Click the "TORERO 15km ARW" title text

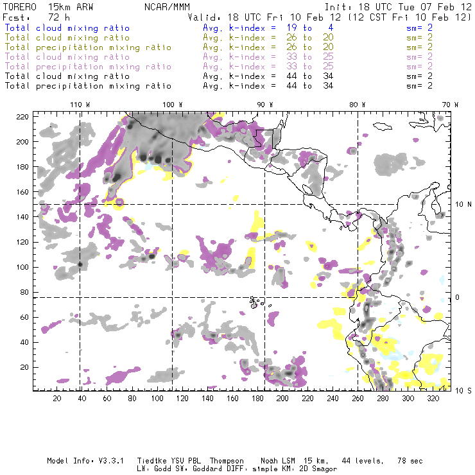[48, 7]
